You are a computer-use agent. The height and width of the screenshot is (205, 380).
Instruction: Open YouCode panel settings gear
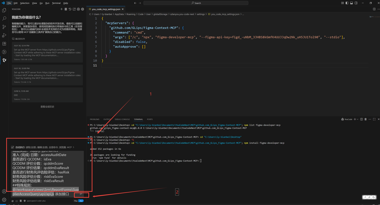[83, 9]
